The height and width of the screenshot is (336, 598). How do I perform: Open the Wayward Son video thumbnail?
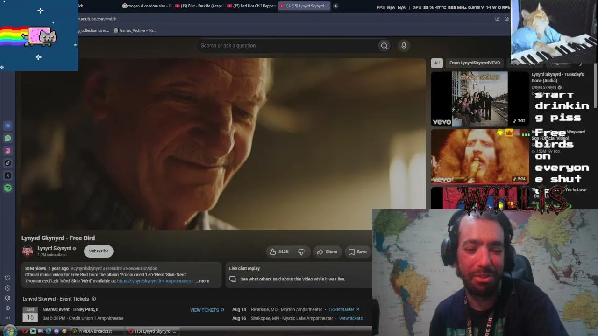(479, 157)
